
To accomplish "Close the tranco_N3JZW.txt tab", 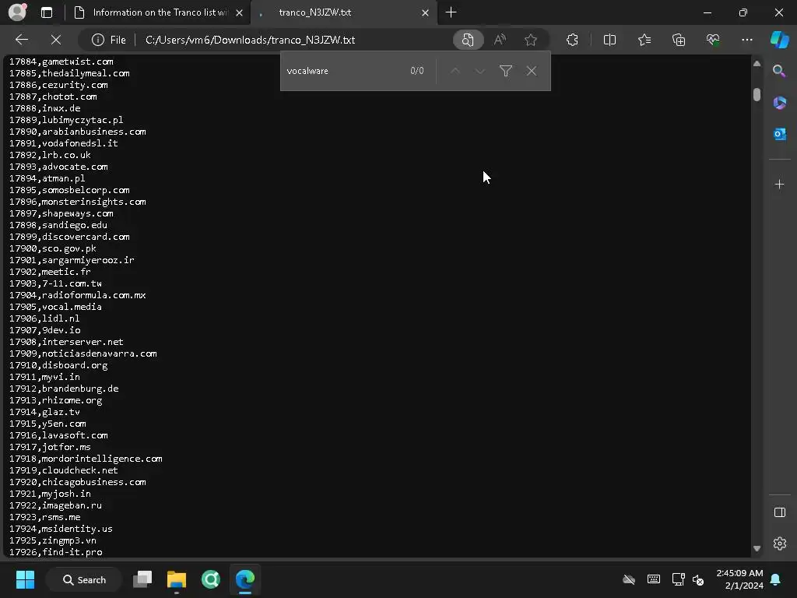I will [425, 12].
